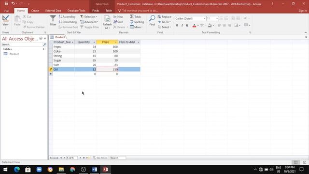Screen dimensions: 309x174
Task: Align text left
Action: (219, 25)
